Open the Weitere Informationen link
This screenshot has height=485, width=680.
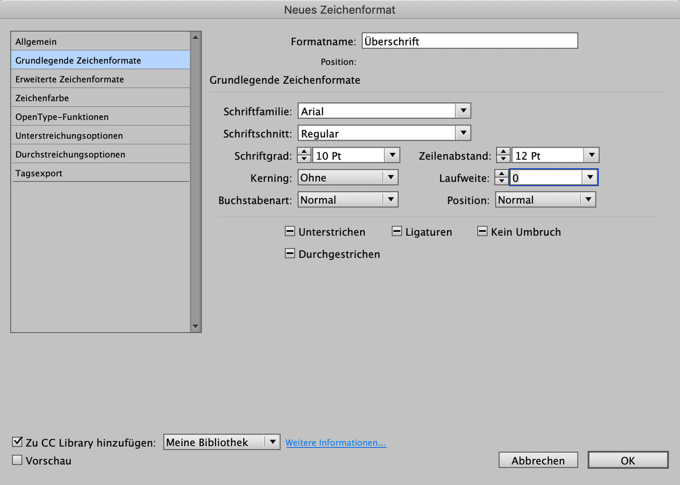click(336, 443)
